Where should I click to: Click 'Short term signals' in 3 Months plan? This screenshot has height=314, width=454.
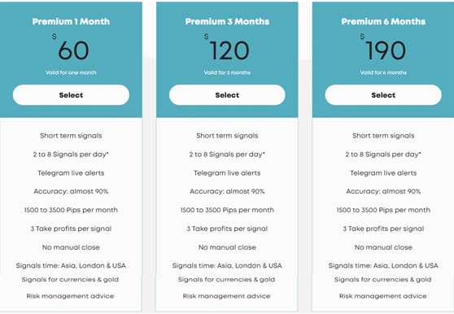coord(227,136)
